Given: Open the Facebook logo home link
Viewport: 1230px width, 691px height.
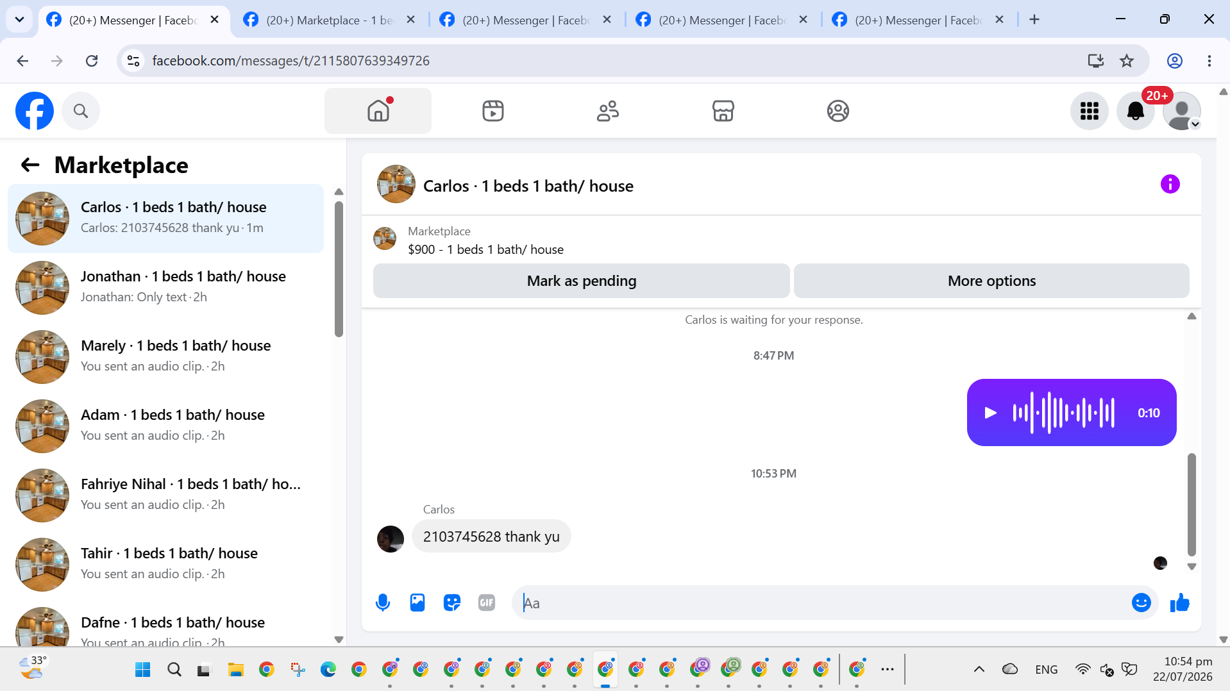Looking at the screenshot, I should point(35,111).
